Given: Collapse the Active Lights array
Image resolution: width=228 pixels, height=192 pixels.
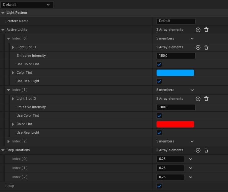Looking at the screenshot, I should tap(3, 30).
